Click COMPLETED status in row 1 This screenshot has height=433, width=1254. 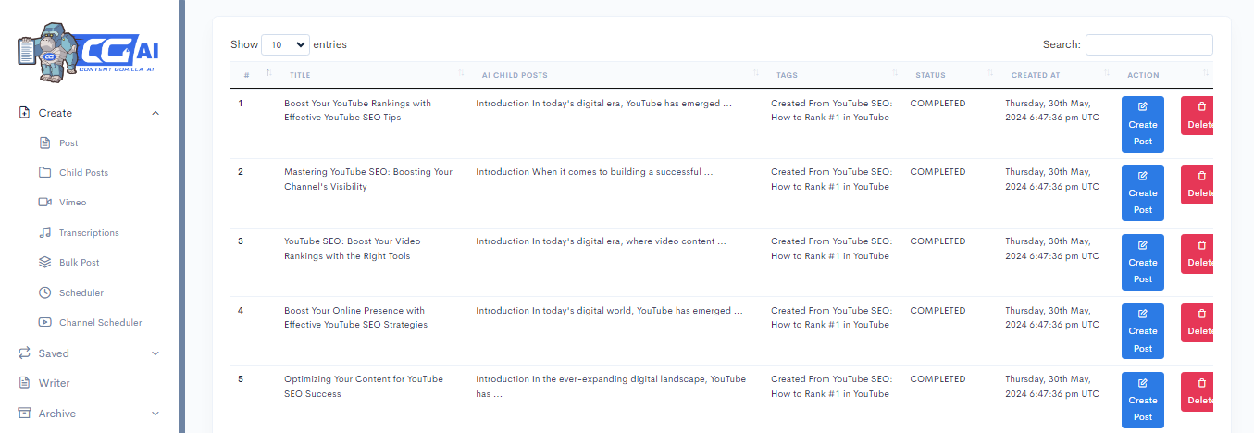coord(937,104)
